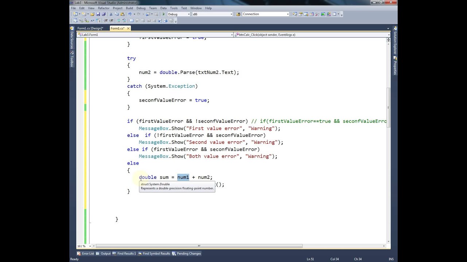The height and width of the screenshot is (262, 467).
Task: Open the Toolbox side tab
Action: pos(72,59)
